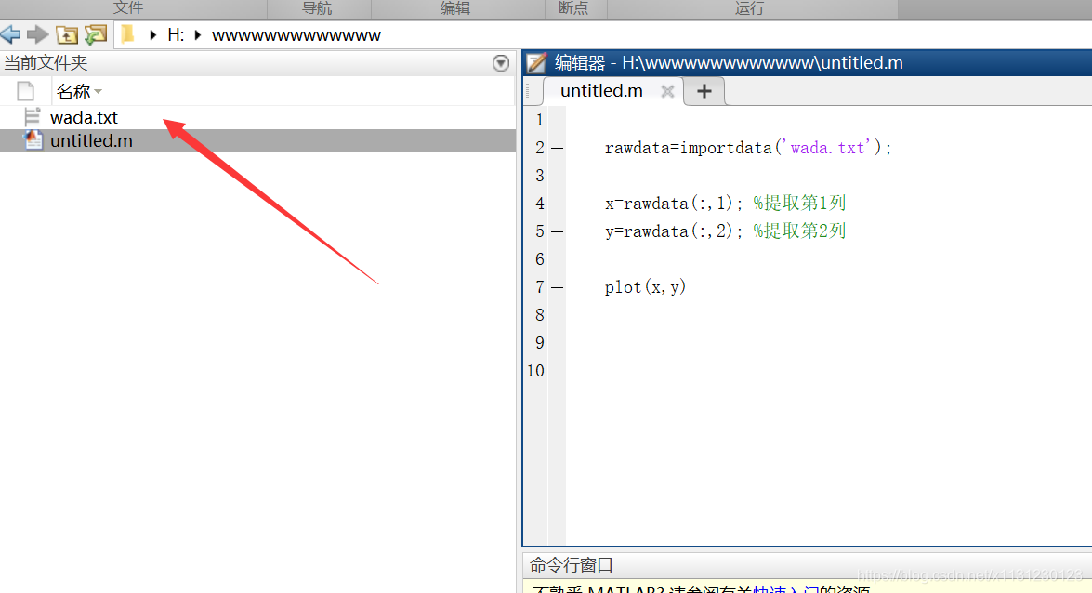Click the 'wada.txt' string in code

coord(827,148)
